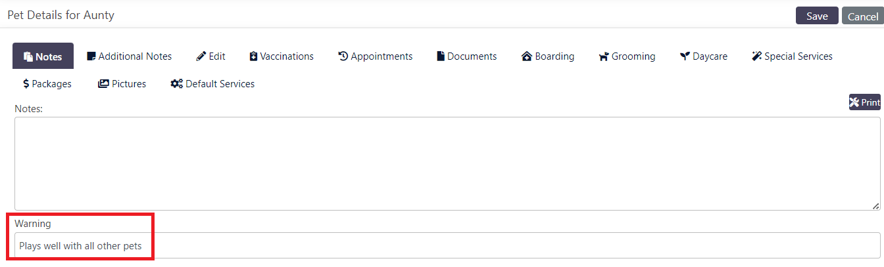884x267 pixels.
Task: Switch to the Notes tab
Action: click(43, 56)
